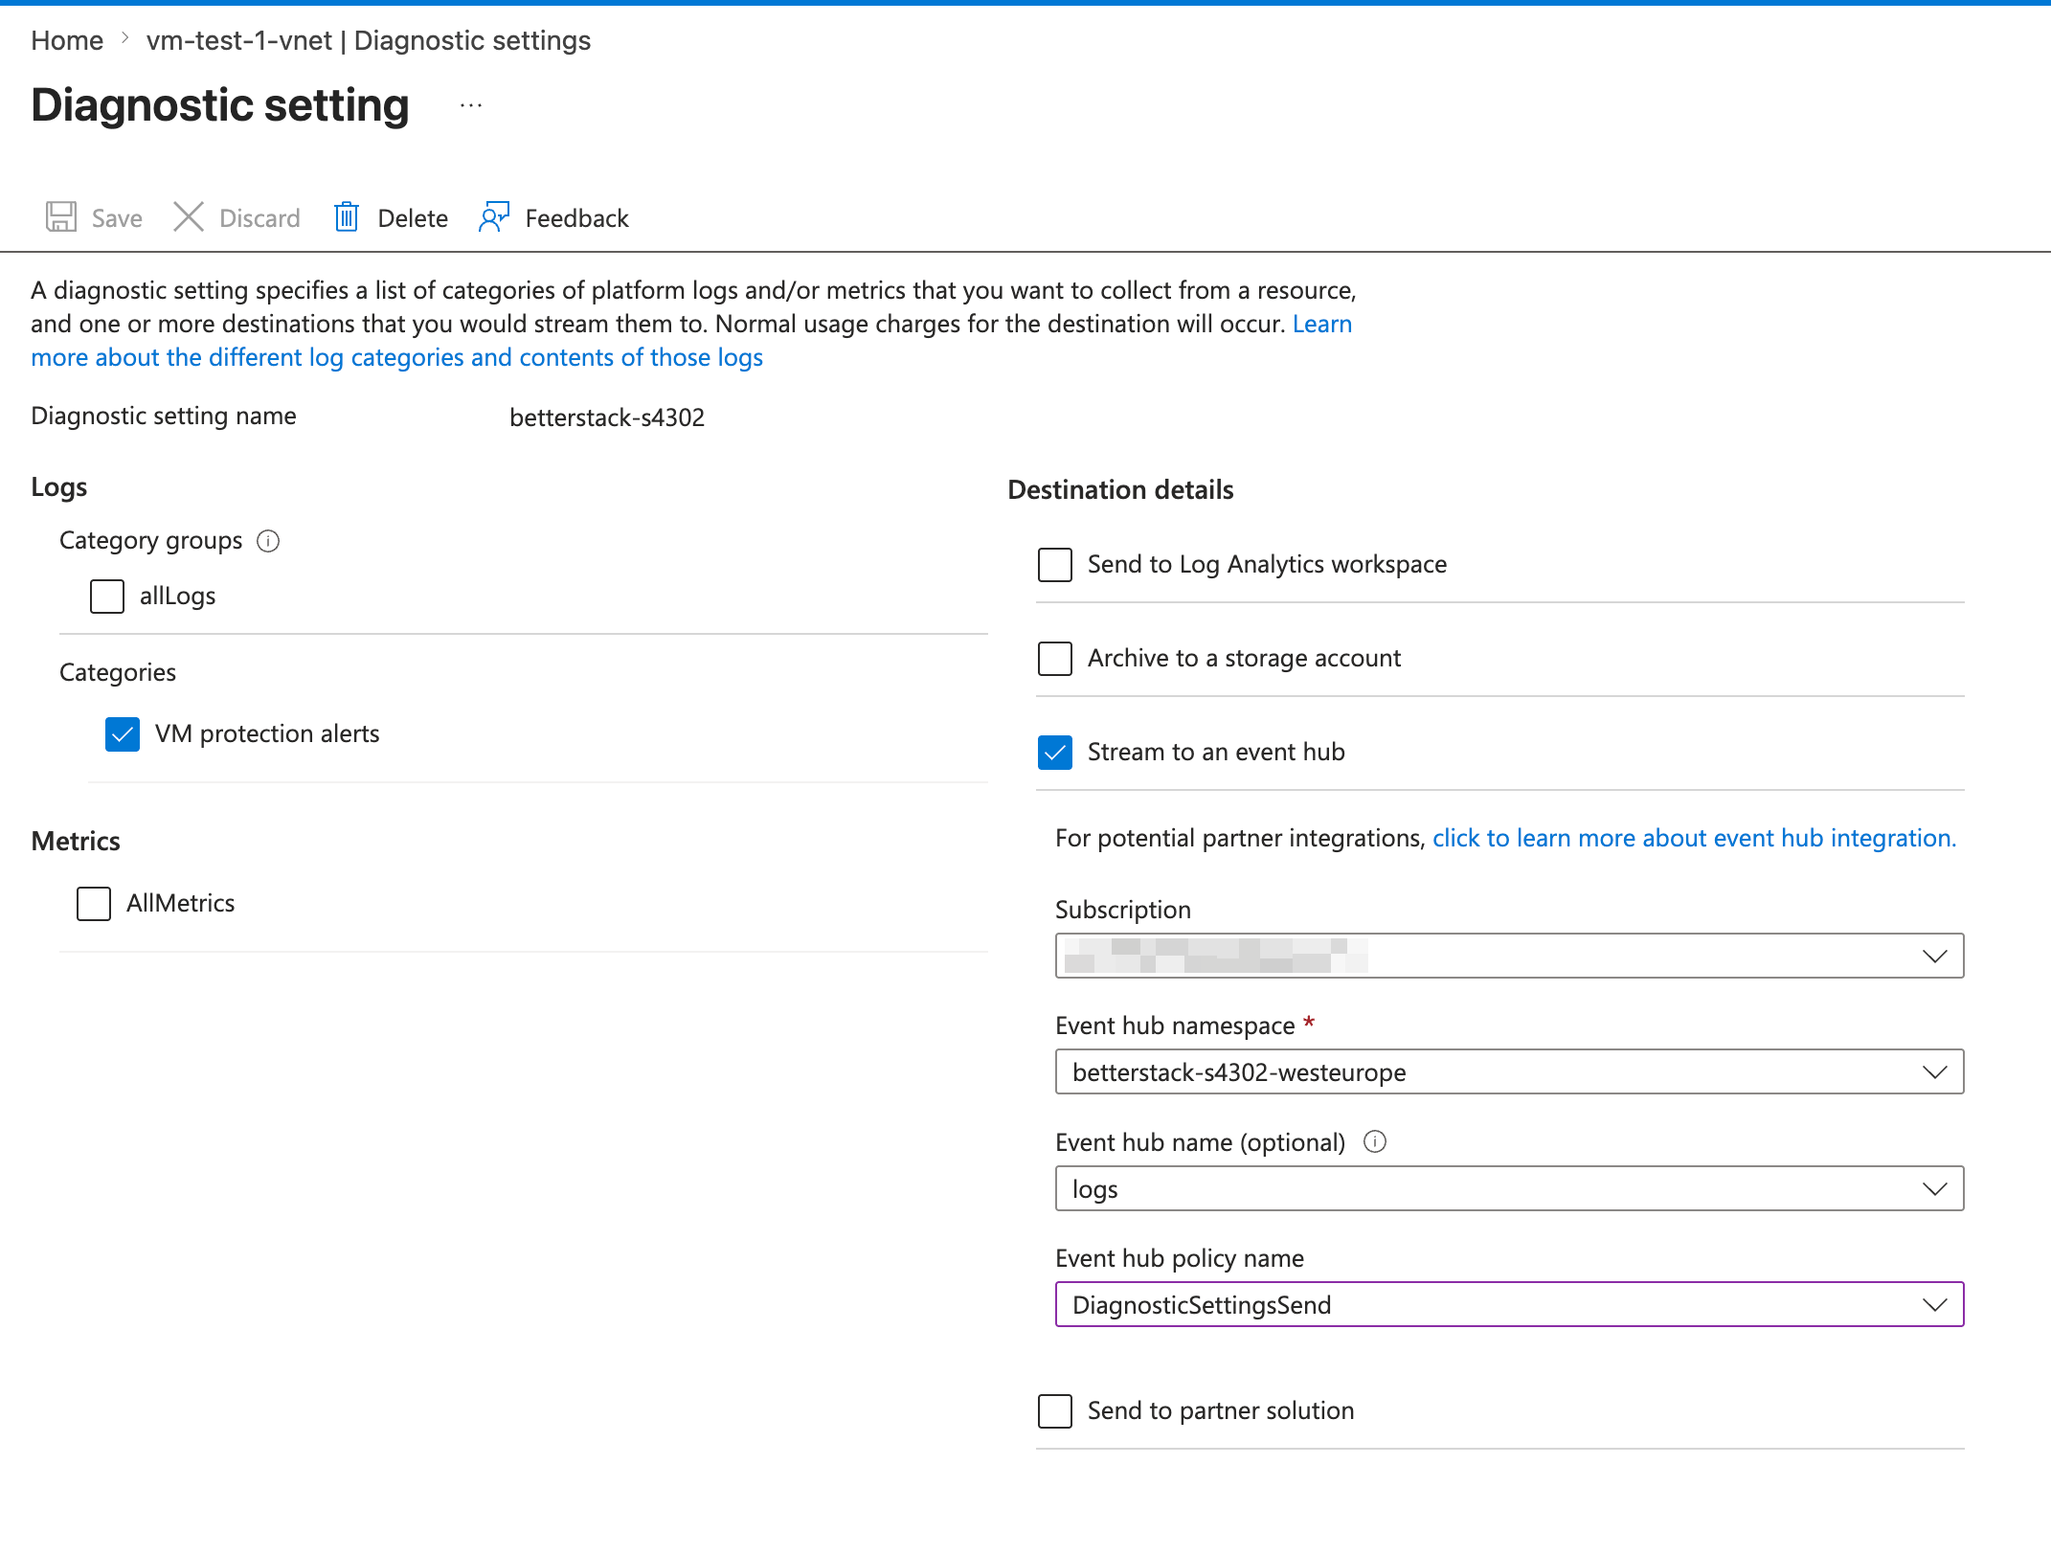
Task: Click the info icon beside Category groups
Action: [x=268, y=541]
